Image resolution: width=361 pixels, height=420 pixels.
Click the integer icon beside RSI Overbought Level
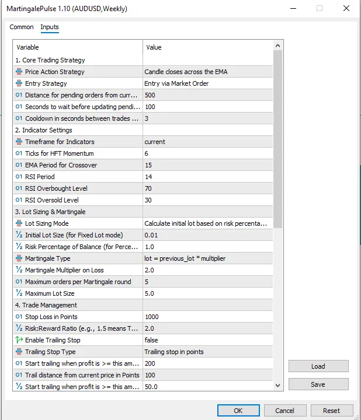[19, 188]
